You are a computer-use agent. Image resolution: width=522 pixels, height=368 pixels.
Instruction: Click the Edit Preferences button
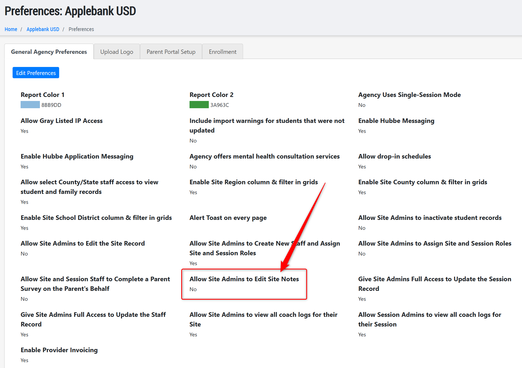coord(36,73)
